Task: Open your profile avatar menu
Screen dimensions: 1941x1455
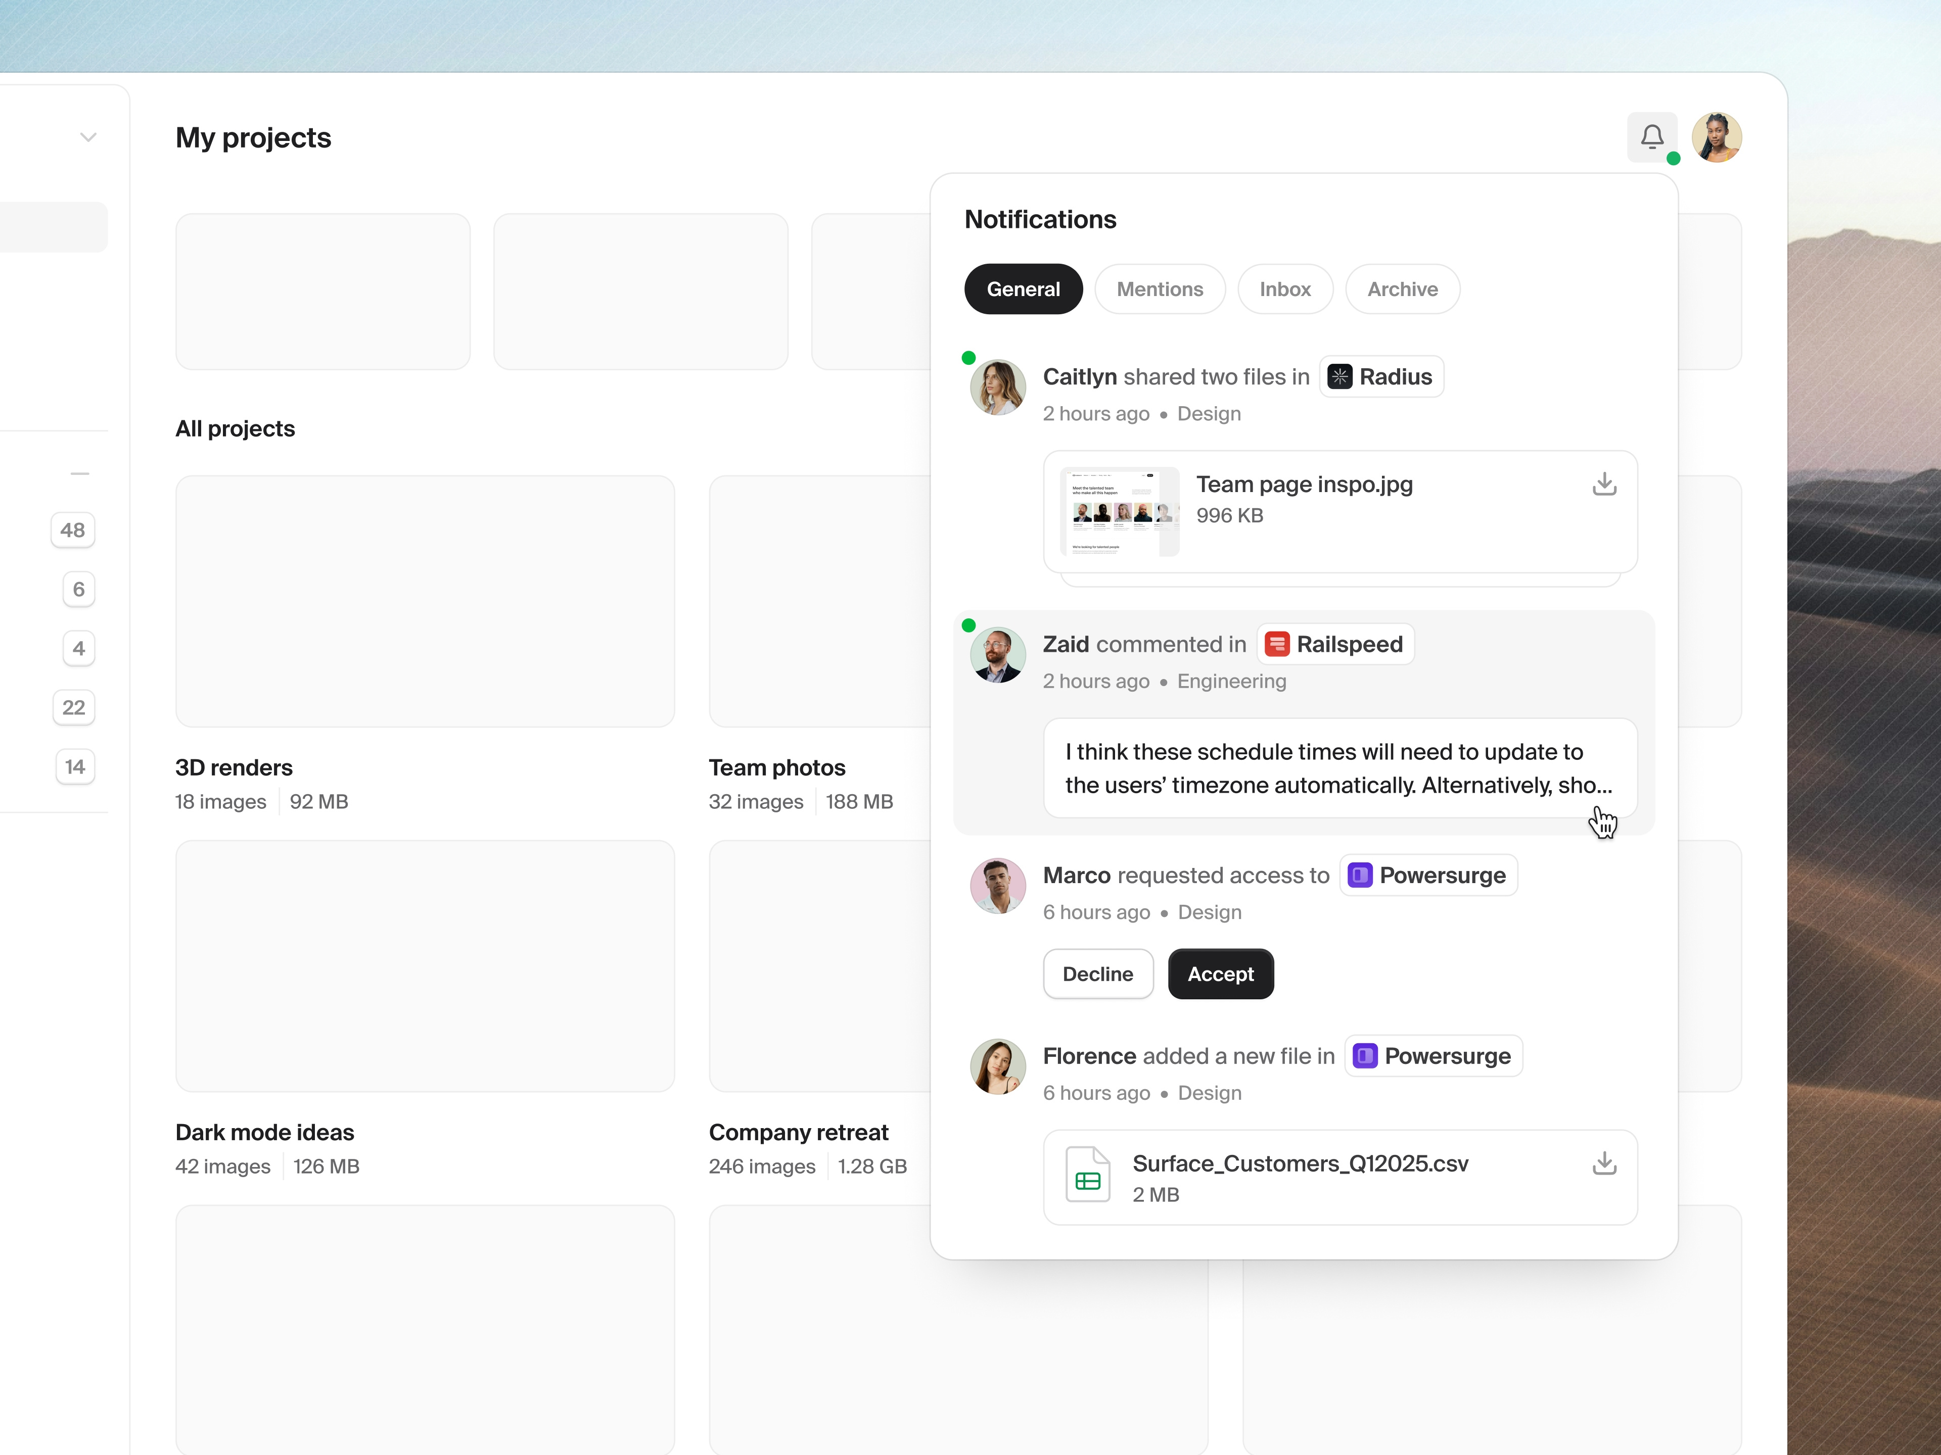Action: (1717, 137)
